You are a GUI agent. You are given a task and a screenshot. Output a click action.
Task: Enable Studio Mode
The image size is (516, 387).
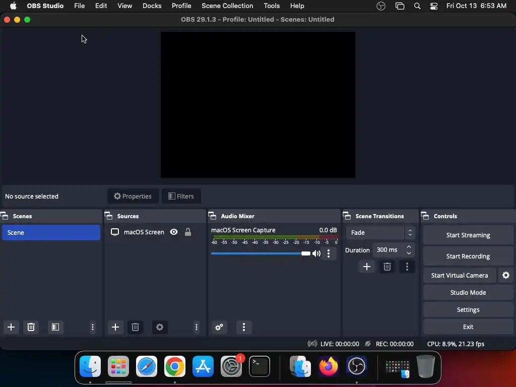pos(468,293)
